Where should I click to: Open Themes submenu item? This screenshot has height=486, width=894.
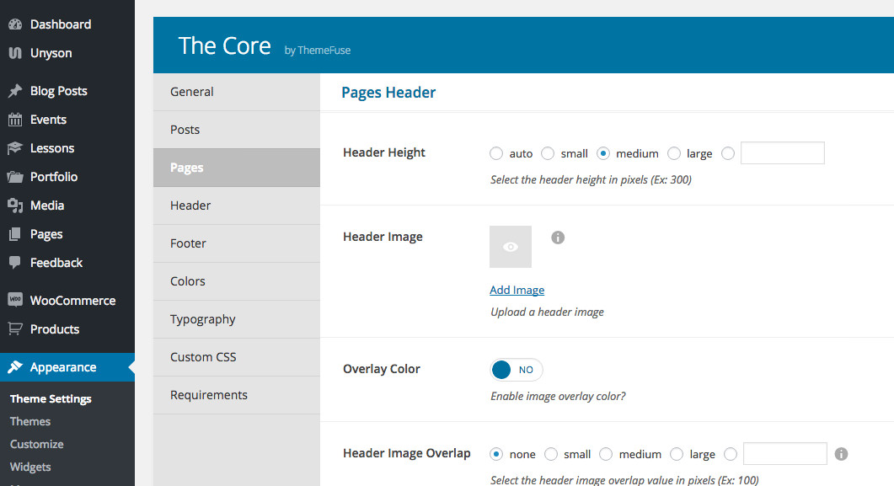[30, 422]
